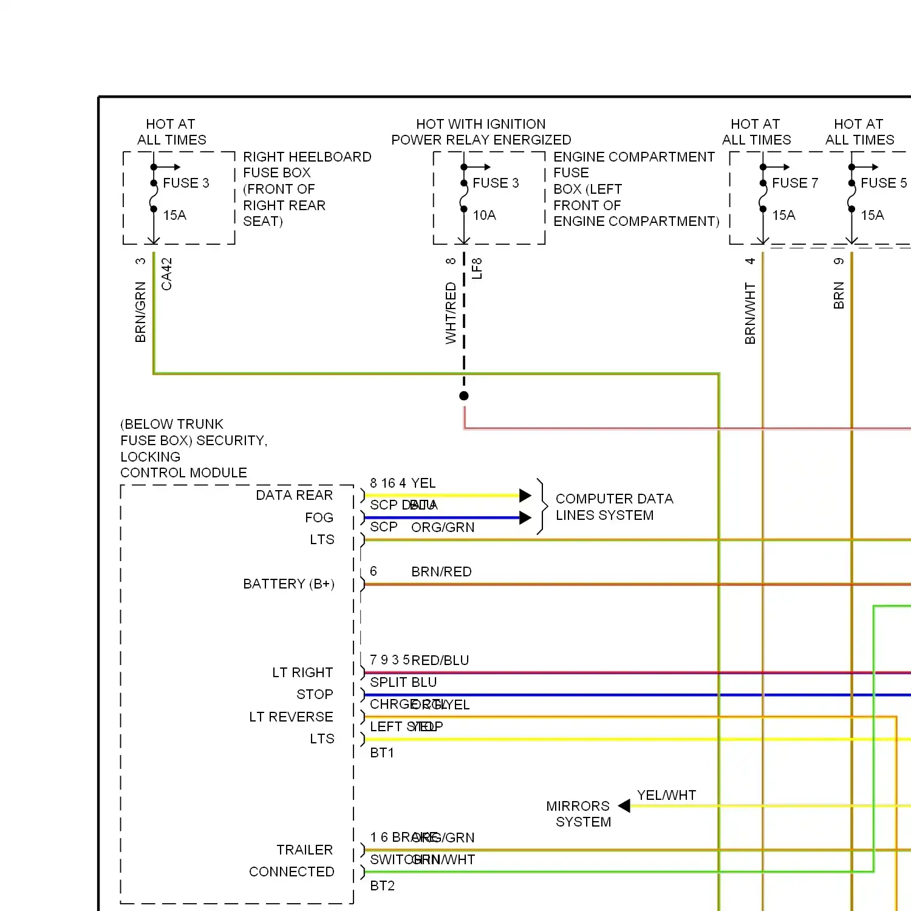Click the yellow wire arrowhead to data lines

(x=525, y=496)
